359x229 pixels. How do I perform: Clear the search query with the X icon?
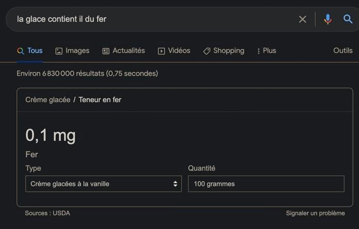pyautogui.click(x=303, y=19)
